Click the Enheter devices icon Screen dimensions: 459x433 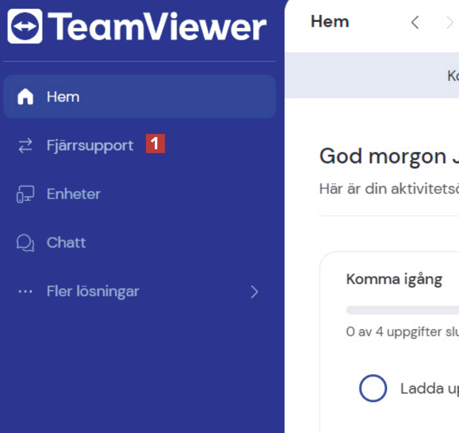pos(25,194)
